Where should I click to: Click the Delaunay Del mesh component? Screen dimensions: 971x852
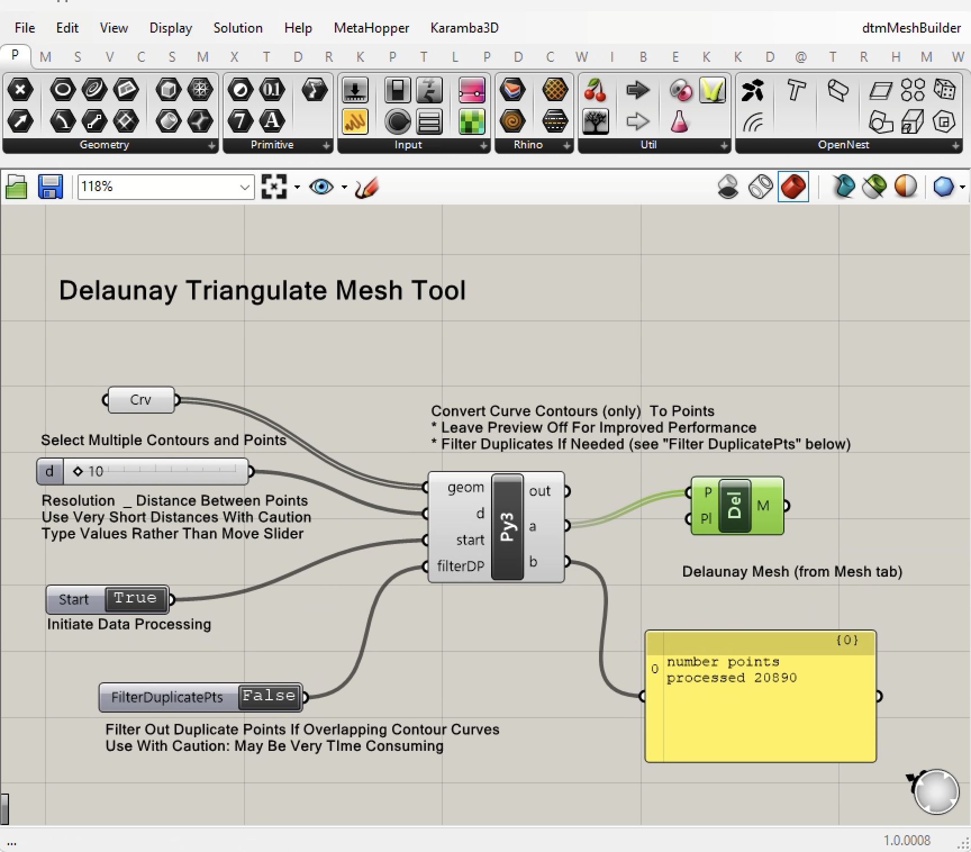(x=734, y=506)
